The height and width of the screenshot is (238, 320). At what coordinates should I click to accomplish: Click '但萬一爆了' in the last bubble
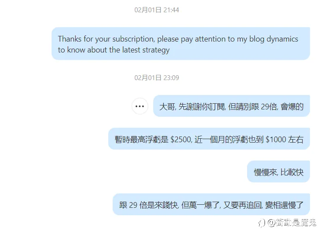point(201,205)
